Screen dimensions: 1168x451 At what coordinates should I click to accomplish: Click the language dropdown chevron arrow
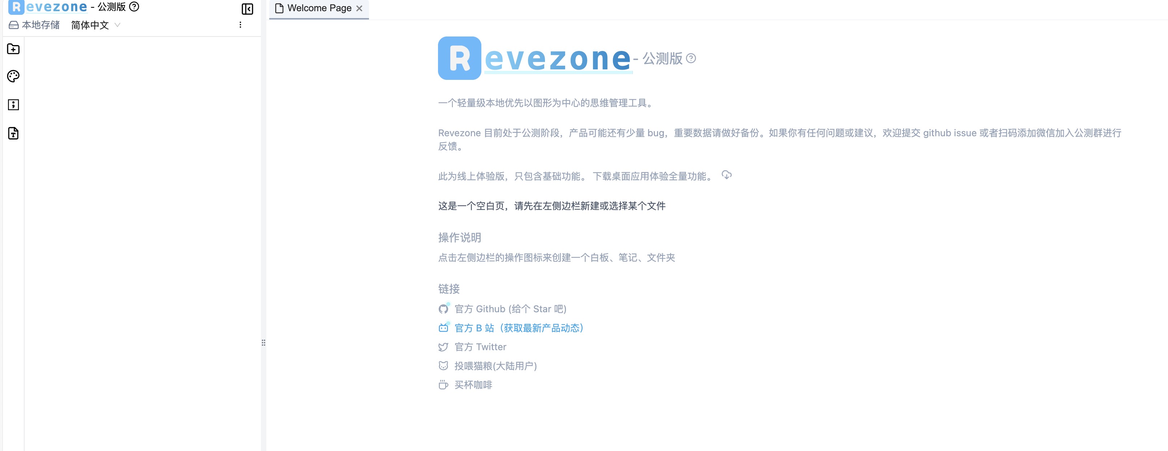click(x=117, y=25)
